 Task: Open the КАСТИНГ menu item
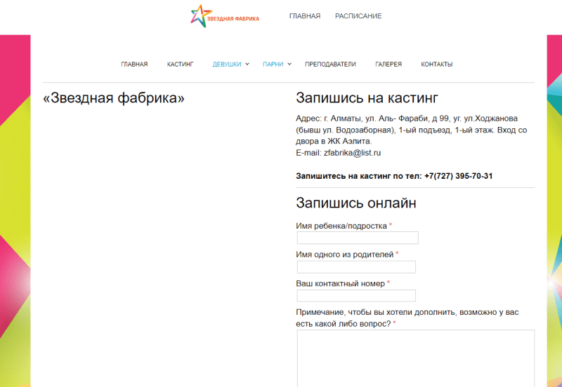click(180, 64)
